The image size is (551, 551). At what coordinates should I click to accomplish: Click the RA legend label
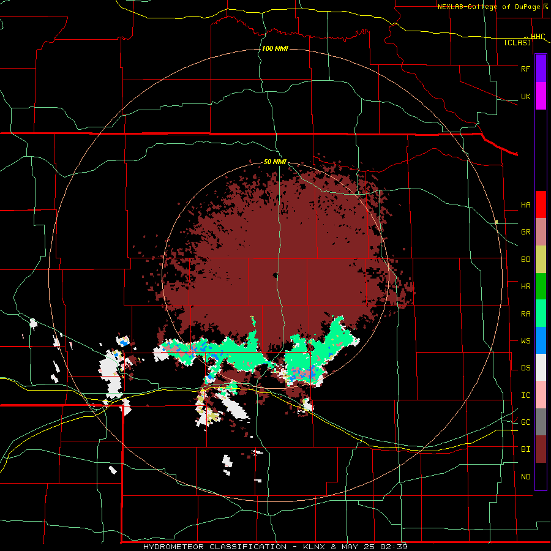pyautogui.click(x=525, y=313)
